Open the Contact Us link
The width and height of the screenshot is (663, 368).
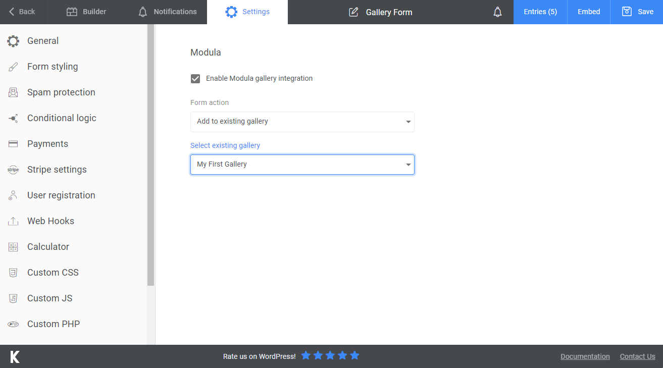[638, 356]
